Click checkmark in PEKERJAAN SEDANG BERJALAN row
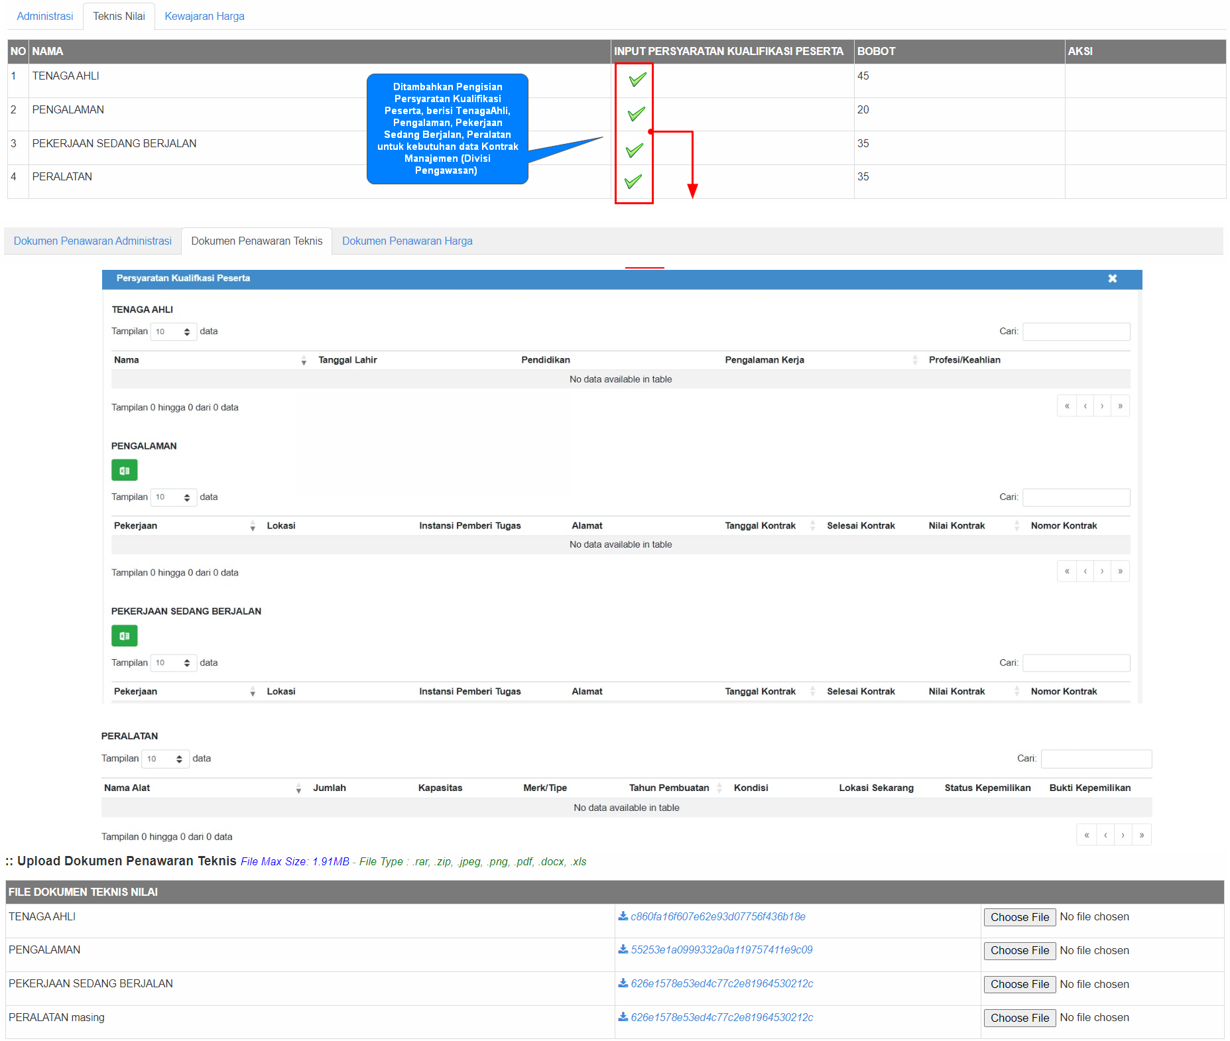This screenshot has width=1230, height=1041. click(635, 151)
